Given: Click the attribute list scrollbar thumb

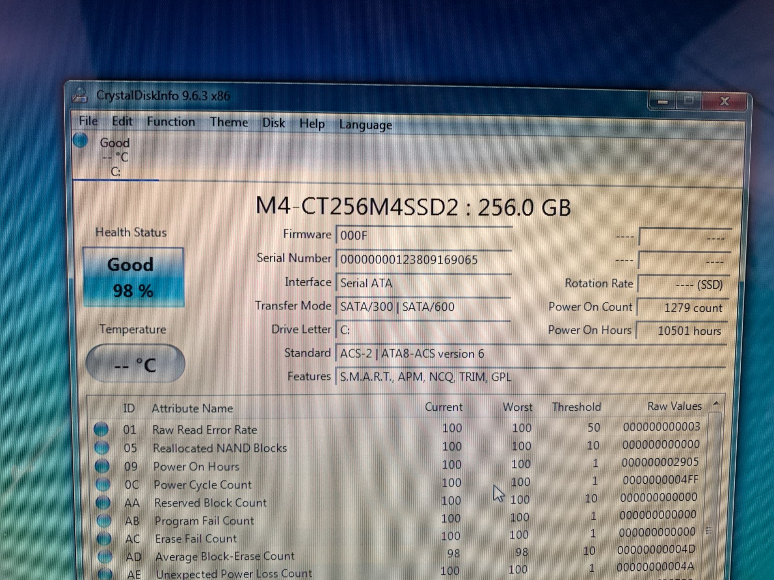Looking at the screenshot, I should point(709,530).
